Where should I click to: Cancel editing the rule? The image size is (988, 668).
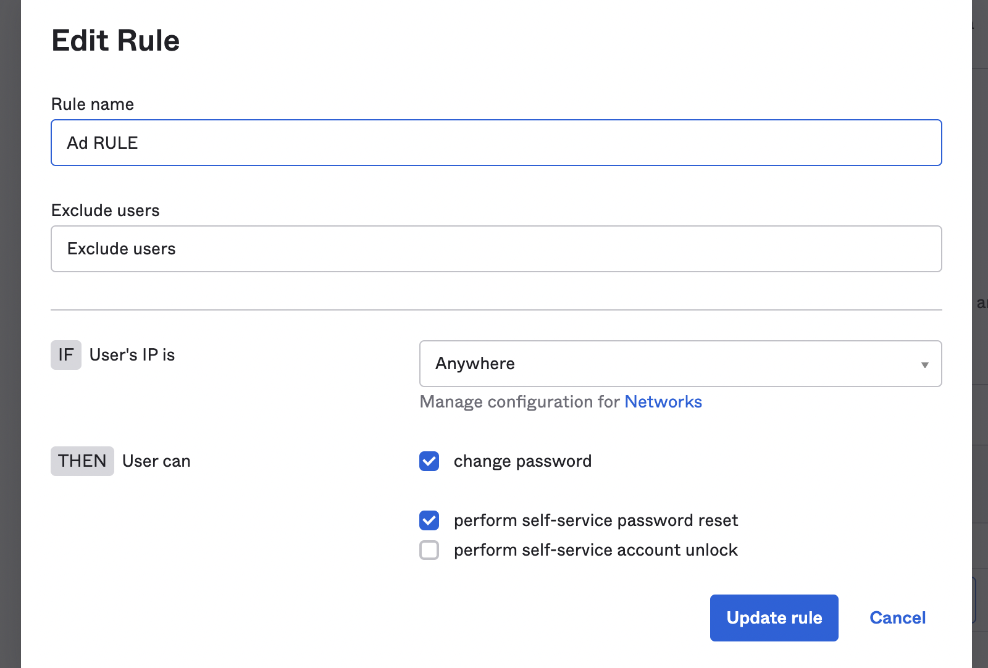pyautogui.click(x=897, y=618)
